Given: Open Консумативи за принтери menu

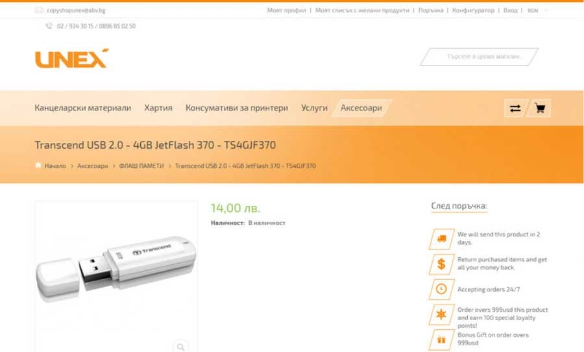Looking at the screenshot, I should click(237, 108).
